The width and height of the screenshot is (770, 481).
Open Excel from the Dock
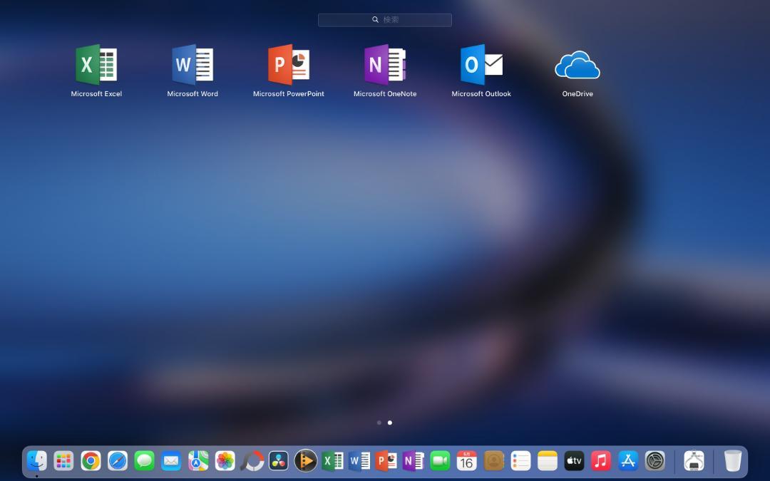coord(332,461)
